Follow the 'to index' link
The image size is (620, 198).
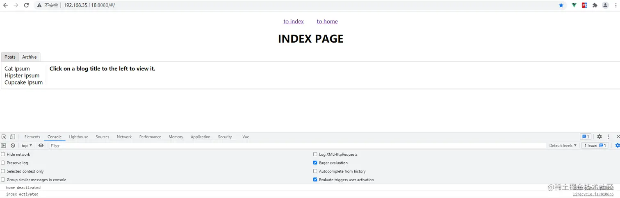pyautogui.click(x=294, y=21)
